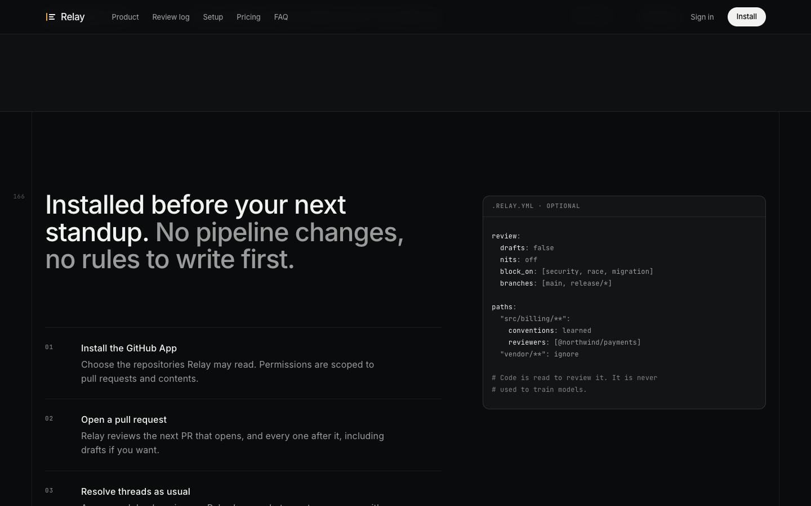Click the 'reviewers: [@northwind/payments]' line

coord(574,342)
